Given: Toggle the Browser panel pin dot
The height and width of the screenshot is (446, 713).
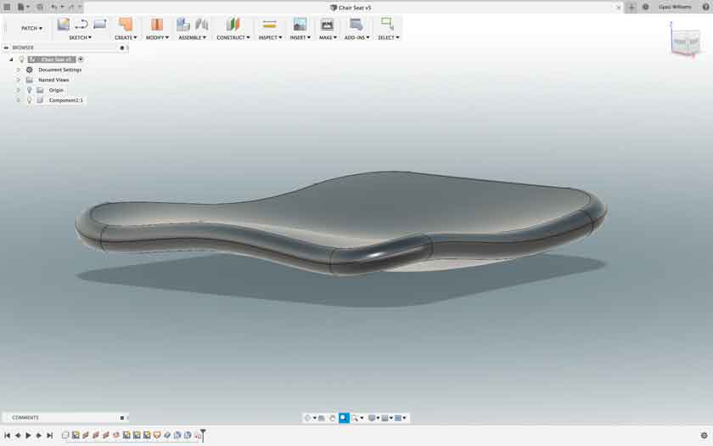Looking at the screenshot, I should point(122,48).
